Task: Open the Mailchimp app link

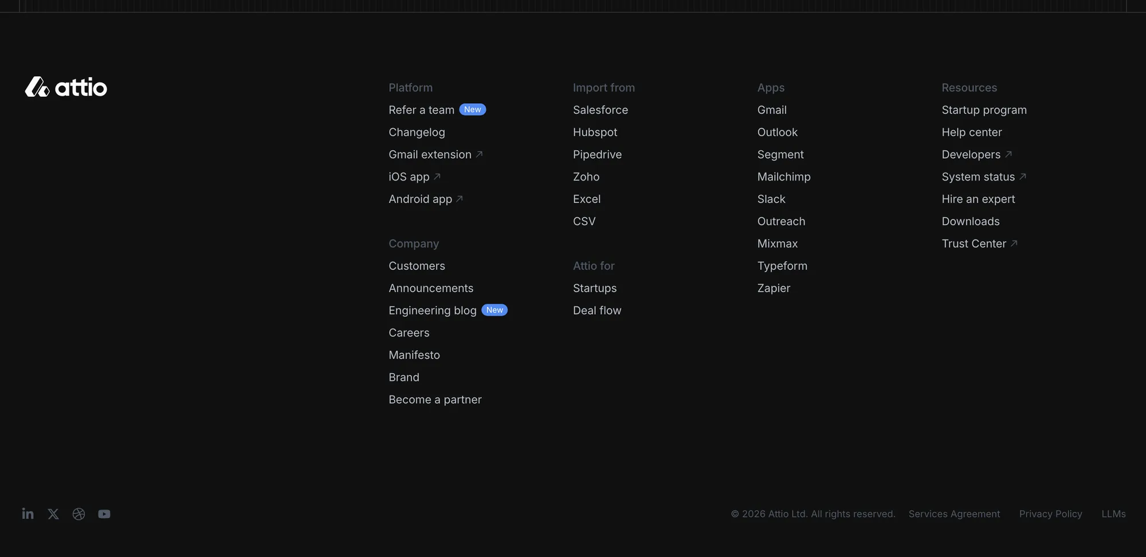Action: [784, 176]
